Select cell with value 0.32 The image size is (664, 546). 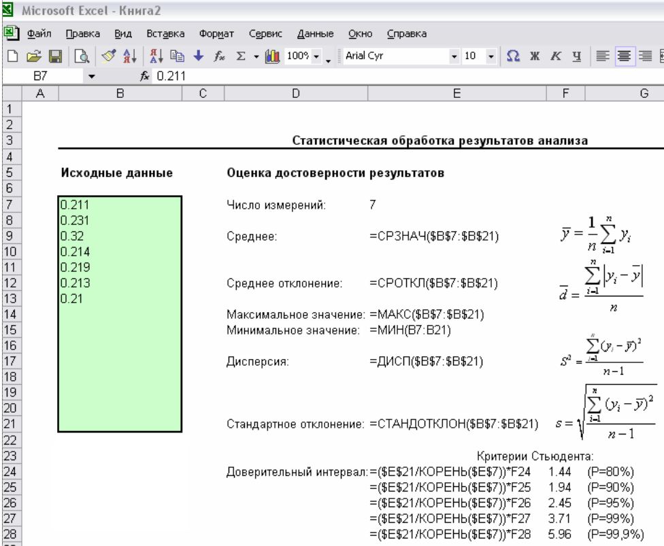point(120,236)
